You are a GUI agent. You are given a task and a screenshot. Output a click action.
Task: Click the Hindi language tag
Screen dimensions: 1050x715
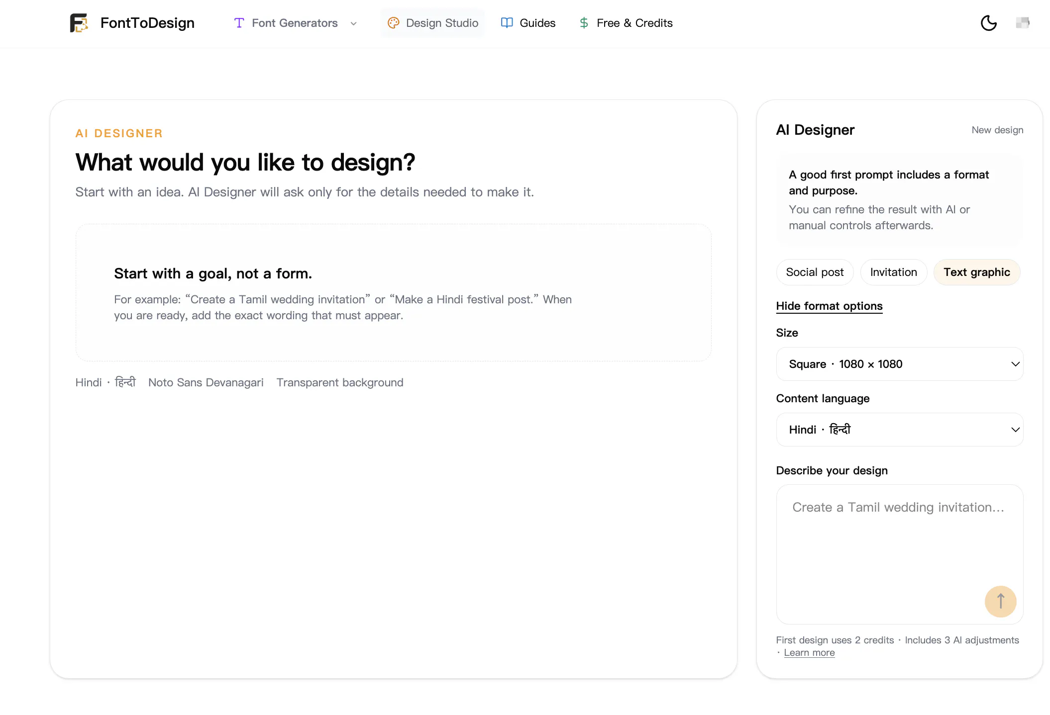click(x=105, y=382)
